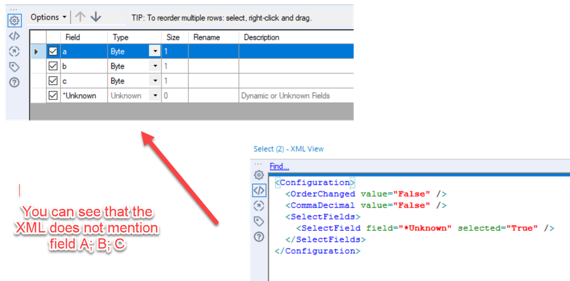
Task: Open Type dropdown for field a
Action: pyautogui.click(x=155, y=52)
